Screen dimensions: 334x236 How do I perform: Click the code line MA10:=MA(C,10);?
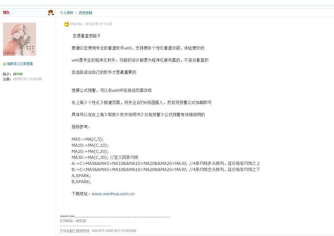[x=90, y=145]
